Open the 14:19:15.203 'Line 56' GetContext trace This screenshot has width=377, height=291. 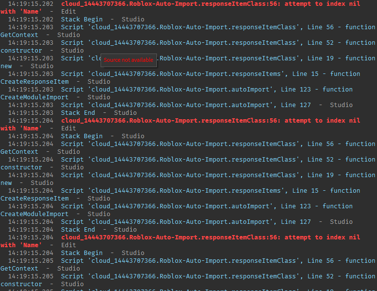coord(188,31)
